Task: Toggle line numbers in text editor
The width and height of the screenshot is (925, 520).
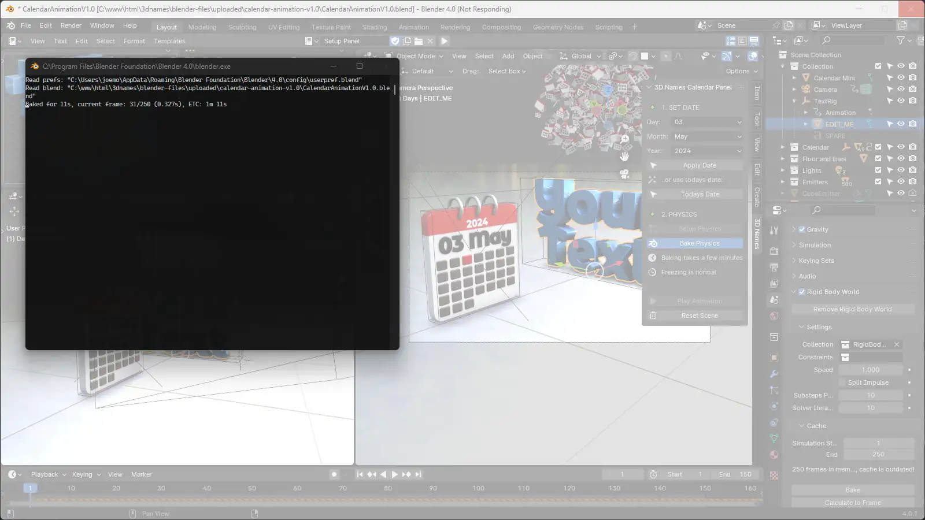Action: (731, 41)
